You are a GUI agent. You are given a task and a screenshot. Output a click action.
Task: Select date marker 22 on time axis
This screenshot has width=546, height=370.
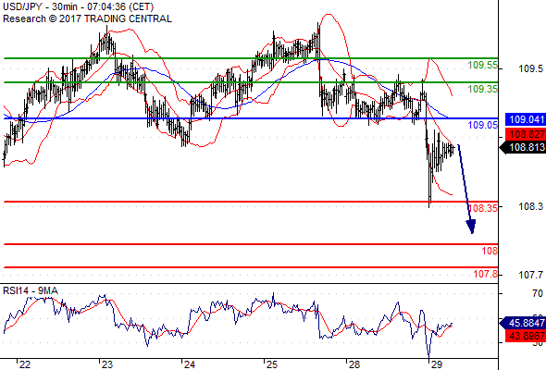(25, 364)
